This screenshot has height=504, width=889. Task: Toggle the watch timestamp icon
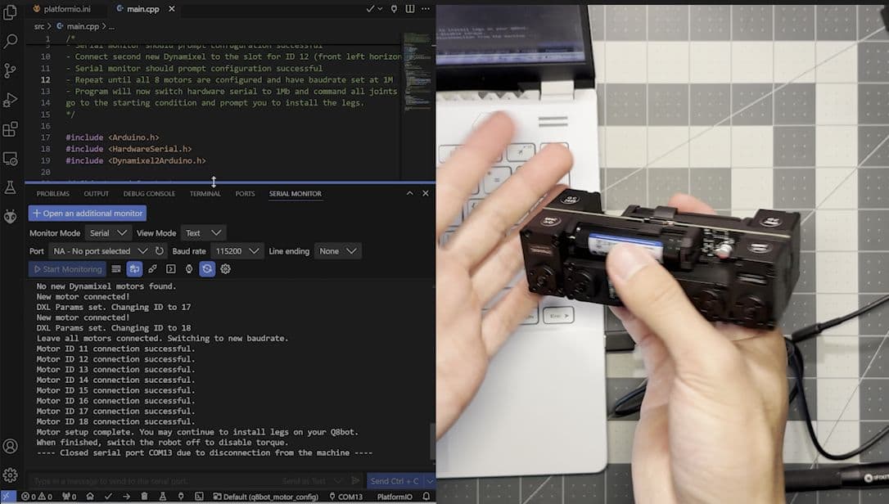point(189,268)
